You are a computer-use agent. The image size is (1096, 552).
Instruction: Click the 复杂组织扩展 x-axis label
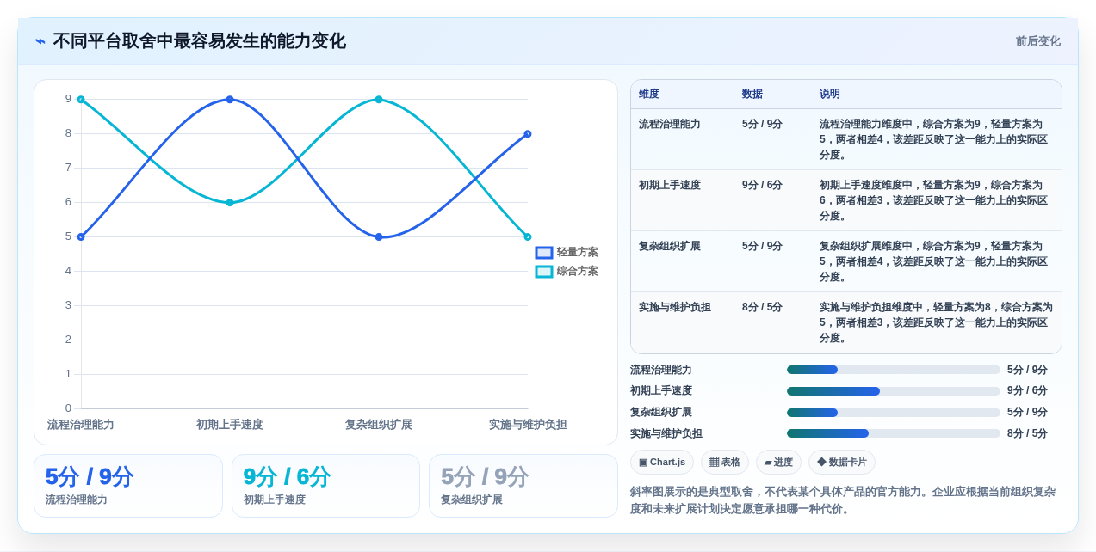pyautogui.click(x=379, y=425)
